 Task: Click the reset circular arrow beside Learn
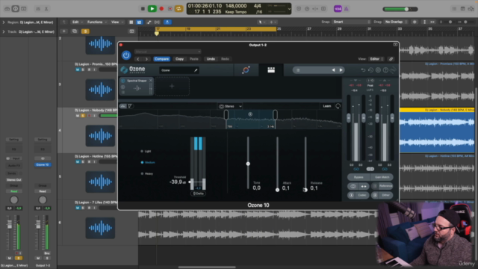tap(338, 106)
